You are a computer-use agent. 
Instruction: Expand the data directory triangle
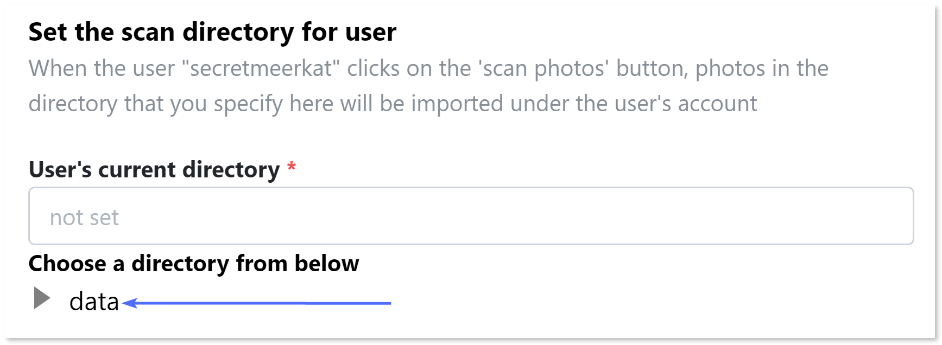pos(42,298)
